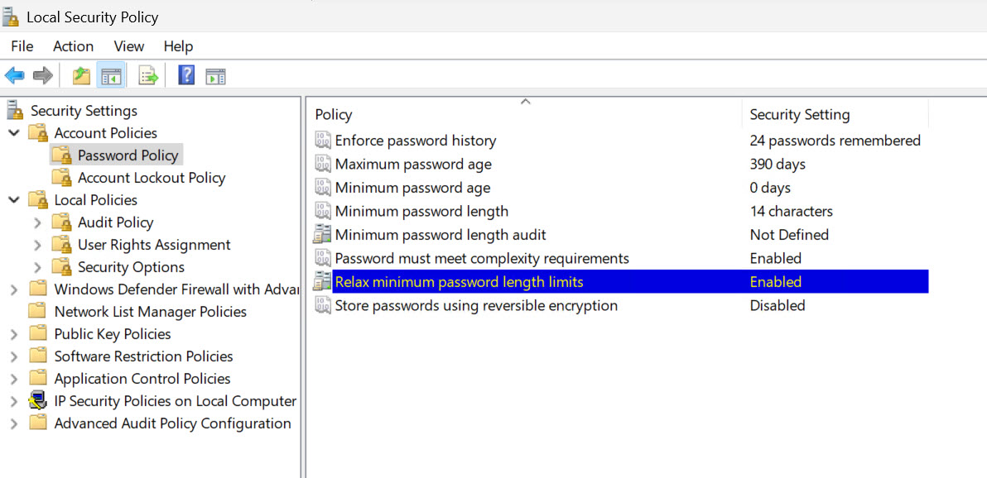Click the Forward arrow toolbar icon
The width and height of the screenshot is (987, 478).
[x=43, y=77]
